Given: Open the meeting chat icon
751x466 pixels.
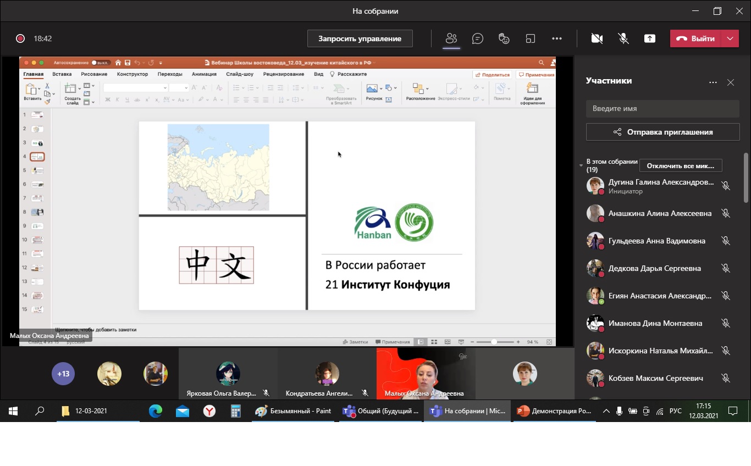Looking at the screenshot, I should click(x=478, y=38).
